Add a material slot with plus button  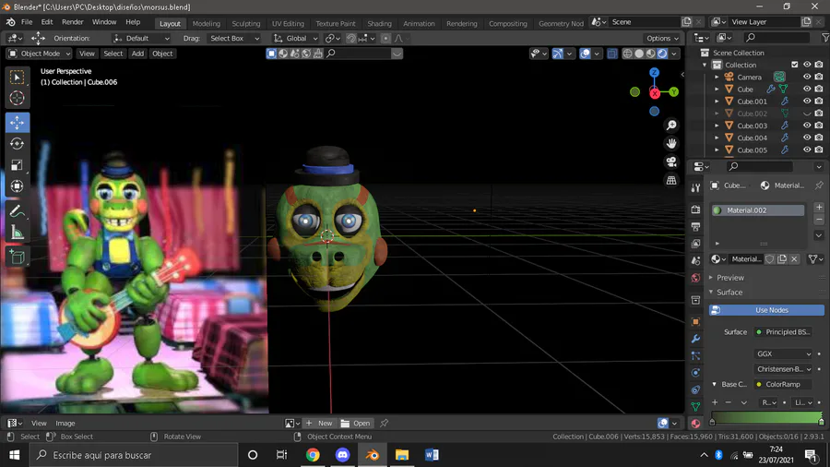click(819, 207)
